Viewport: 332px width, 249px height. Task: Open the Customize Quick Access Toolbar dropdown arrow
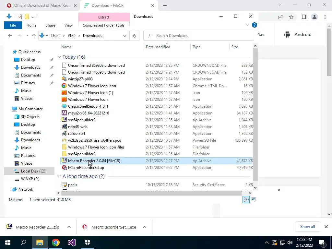33,17
